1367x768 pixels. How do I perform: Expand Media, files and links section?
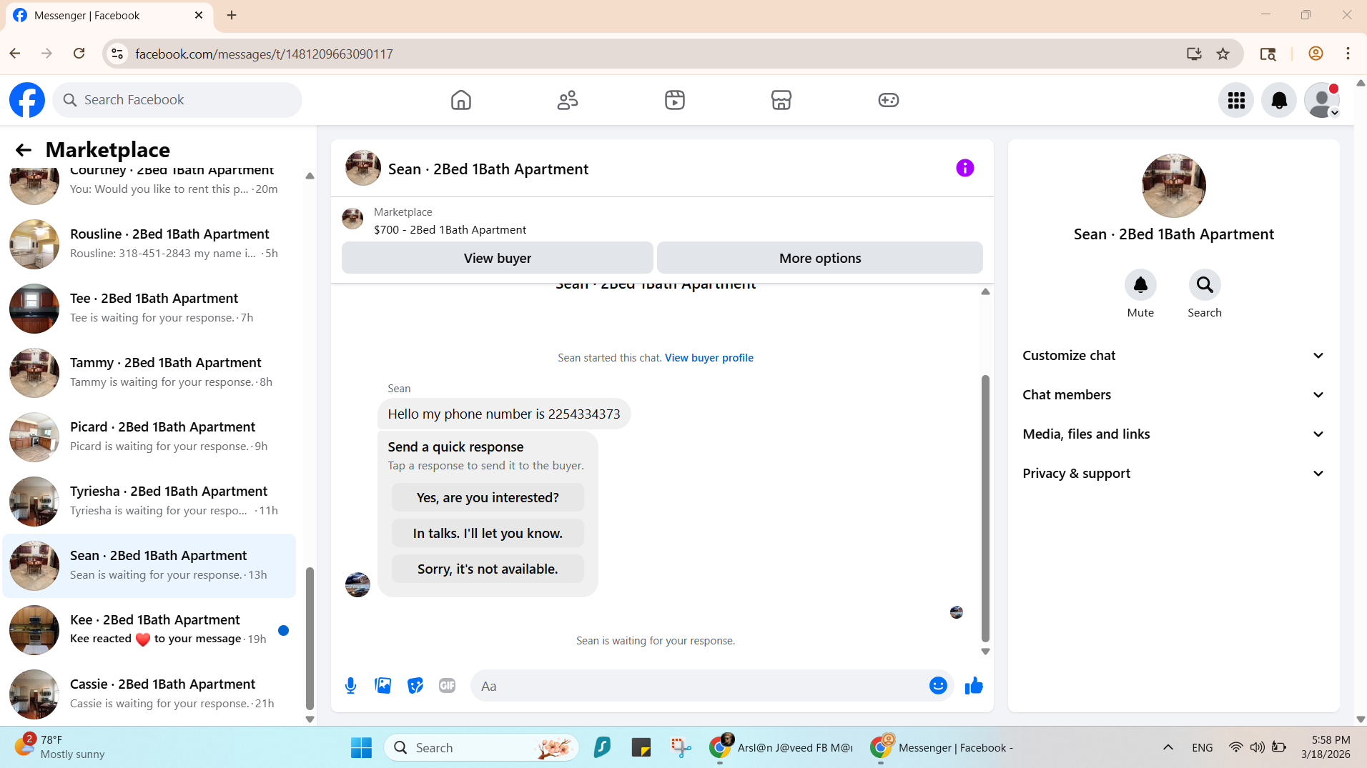pyautogui.click(x=1173, y=434)
